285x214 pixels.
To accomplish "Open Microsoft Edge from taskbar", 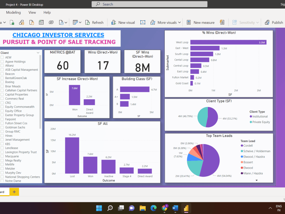I will pyautogui.click(x=154, y=208).
